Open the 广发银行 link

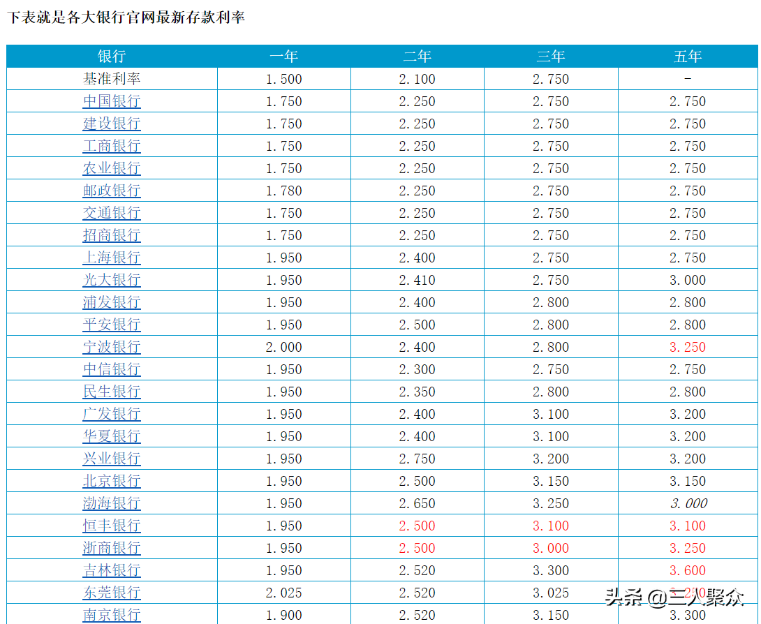click(x=112, y=413)
